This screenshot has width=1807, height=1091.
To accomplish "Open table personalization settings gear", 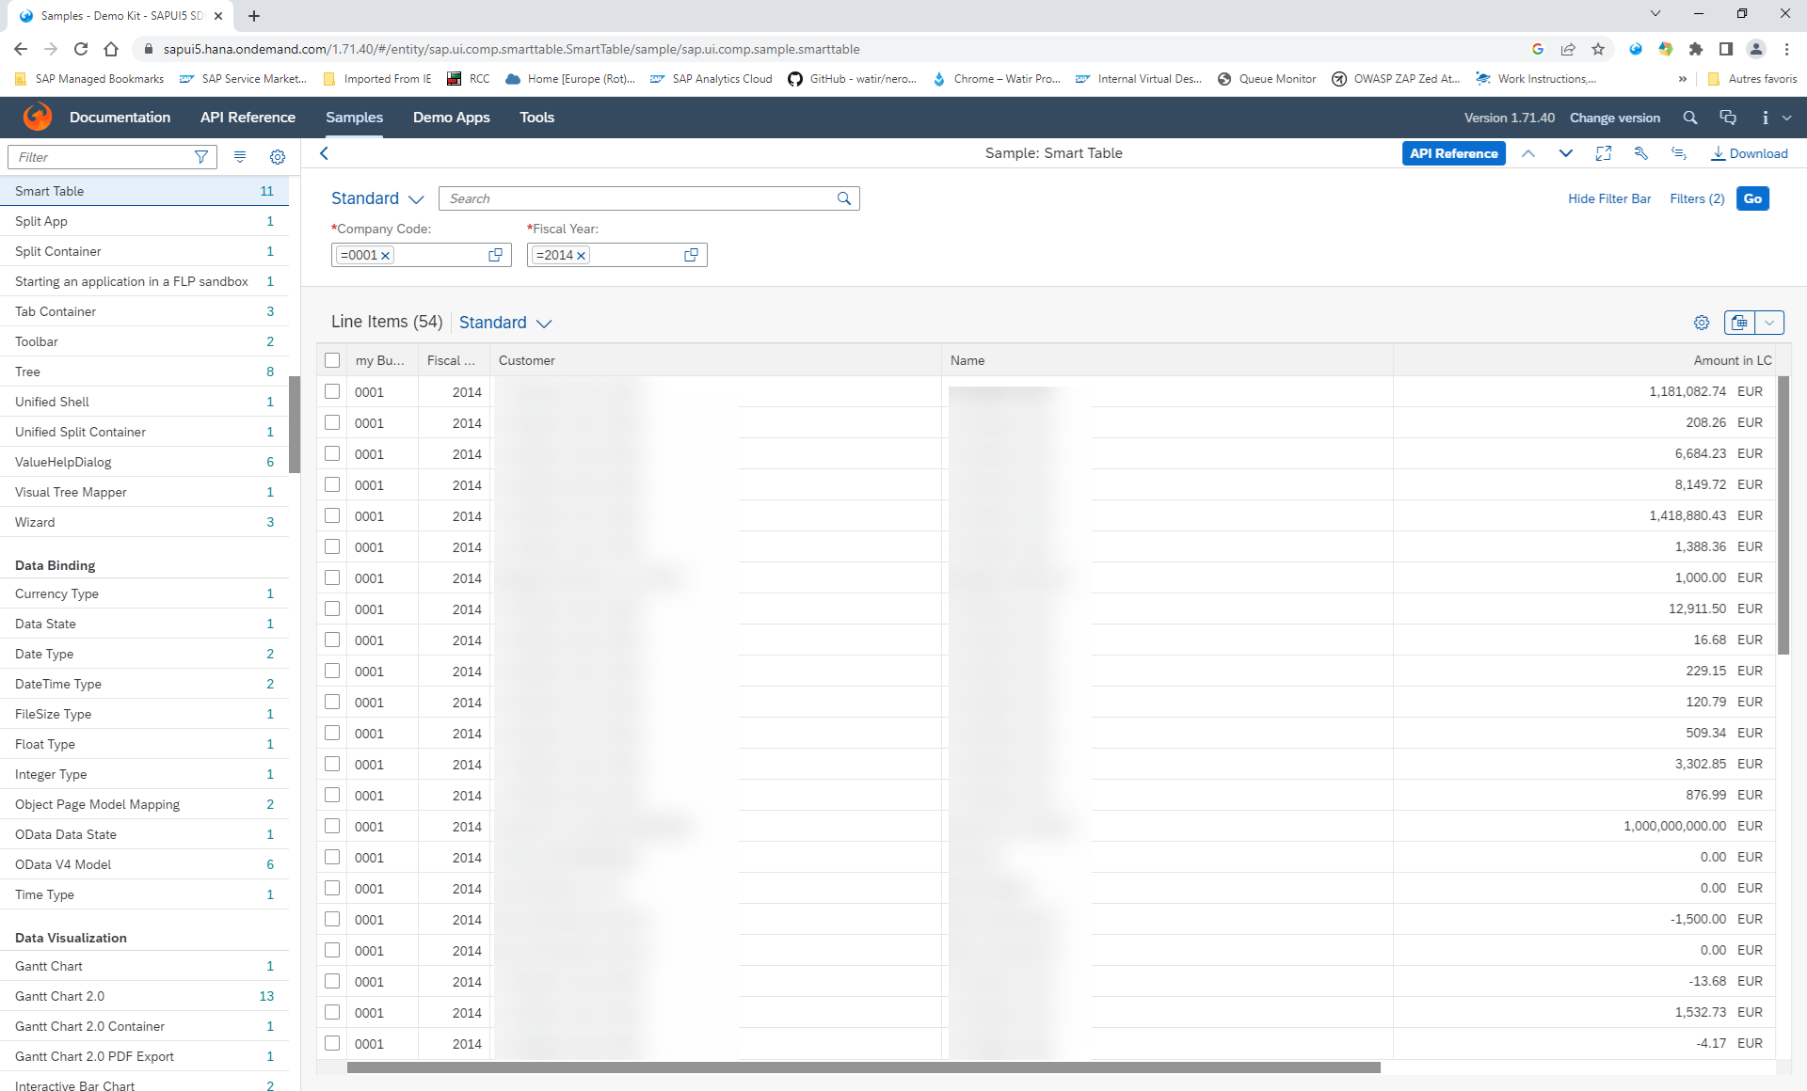I will coord(1702,323).
